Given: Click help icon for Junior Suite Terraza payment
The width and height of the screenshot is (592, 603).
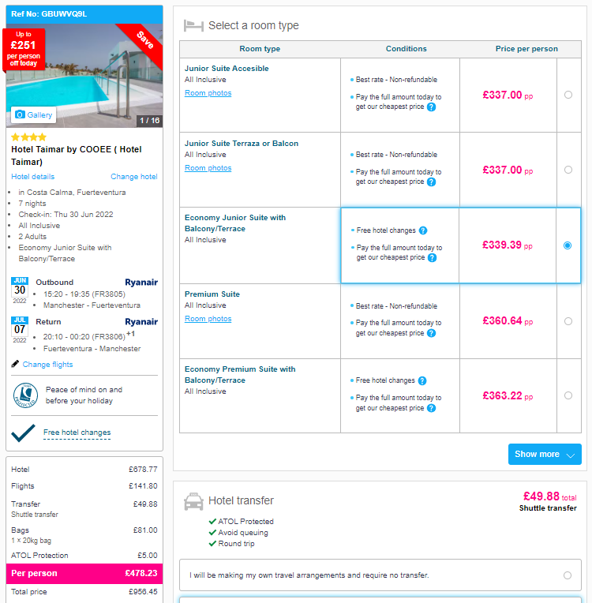Looking at the screenshot, I should [x=432, y=182].
